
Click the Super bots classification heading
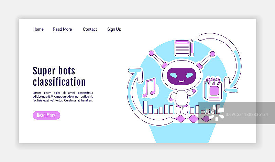point(59,76)
